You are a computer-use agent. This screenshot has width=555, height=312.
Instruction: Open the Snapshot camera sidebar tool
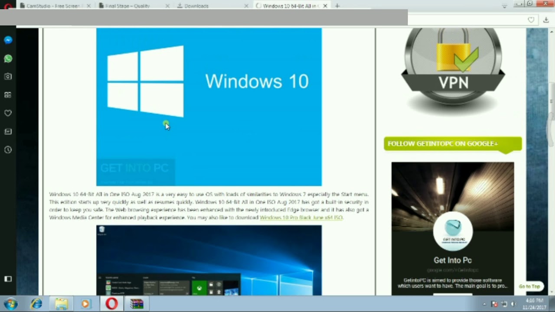[x=8, y=76]
